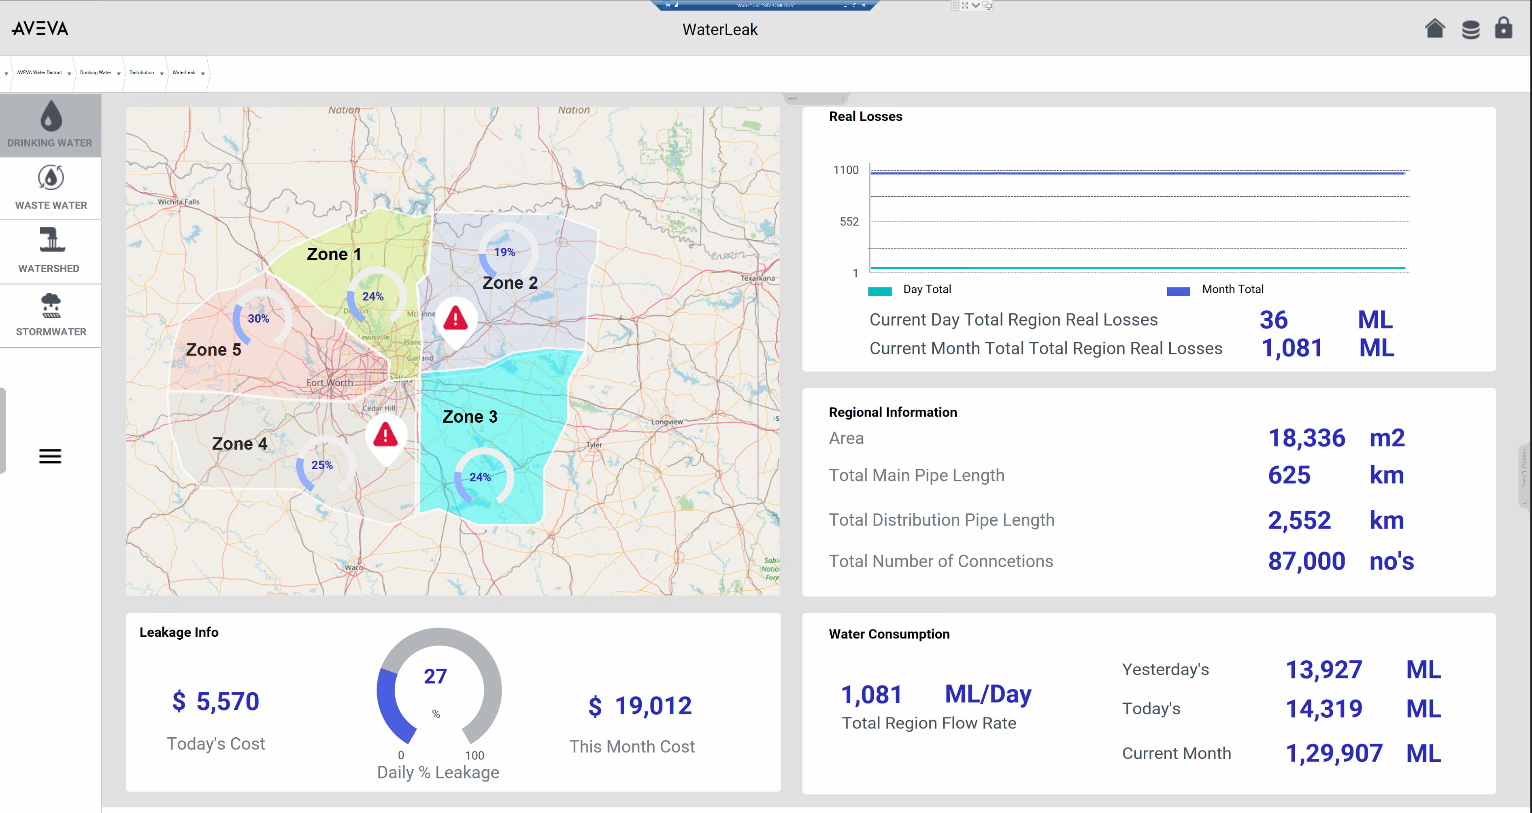Select the Stormwater cloud icon in sidebar
Screen dimensions: 1532x813
[51, 304]
